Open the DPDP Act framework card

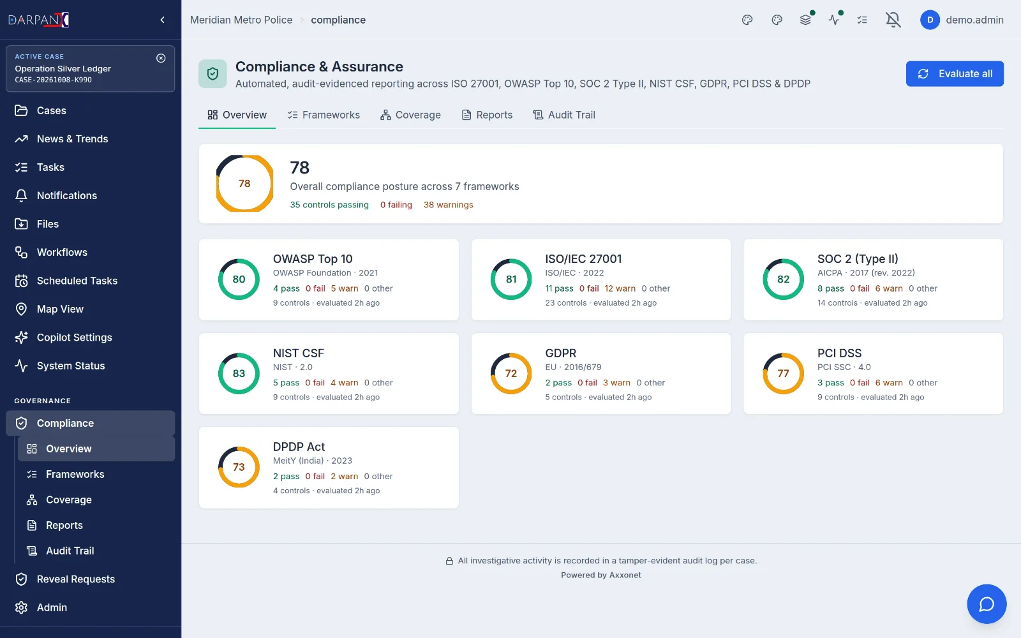coord(329,468)
